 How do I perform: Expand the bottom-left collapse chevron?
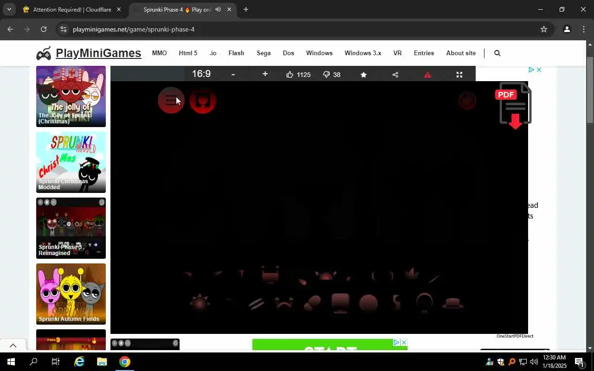13,345
